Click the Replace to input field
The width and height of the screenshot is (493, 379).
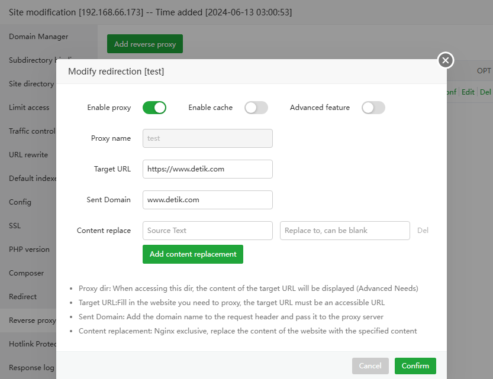click(344, 231)
